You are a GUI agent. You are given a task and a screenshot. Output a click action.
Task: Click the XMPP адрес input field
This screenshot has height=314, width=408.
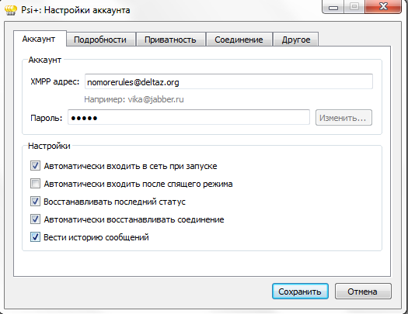click(228, 81)
